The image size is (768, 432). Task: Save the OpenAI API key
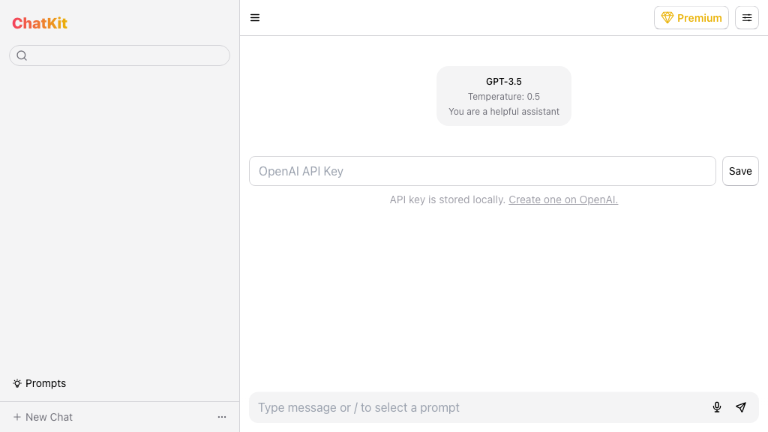click(740, 171)
